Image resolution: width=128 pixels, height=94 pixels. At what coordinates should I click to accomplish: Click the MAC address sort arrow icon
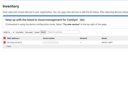pyautogui.click(x=19, y=38)
